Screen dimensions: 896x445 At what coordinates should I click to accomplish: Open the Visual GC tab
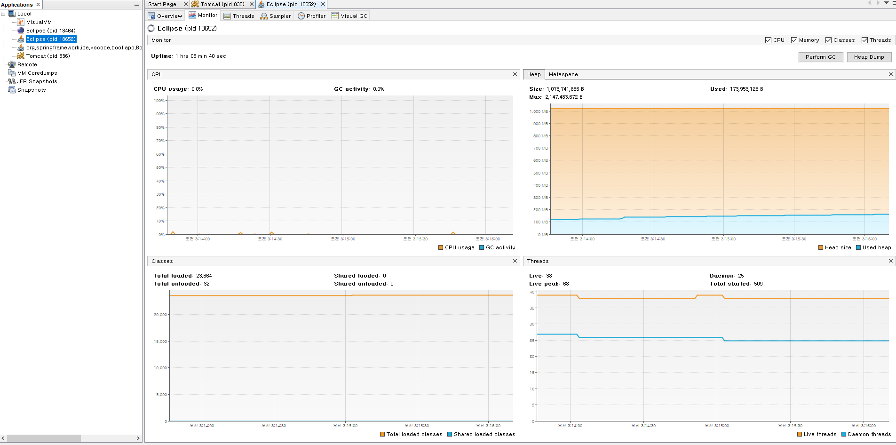tap(349, 16)
